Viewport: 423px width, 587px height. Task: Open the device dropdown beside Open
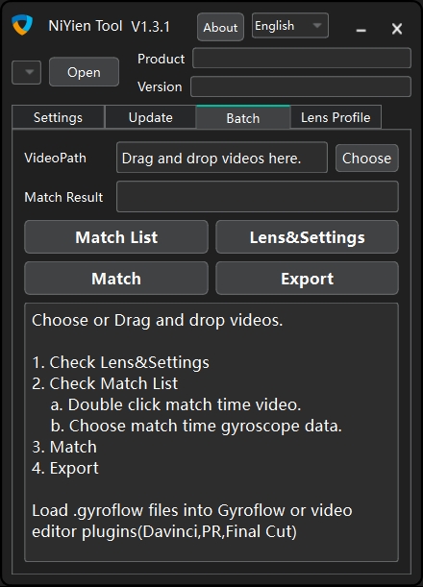click(26, 72)
